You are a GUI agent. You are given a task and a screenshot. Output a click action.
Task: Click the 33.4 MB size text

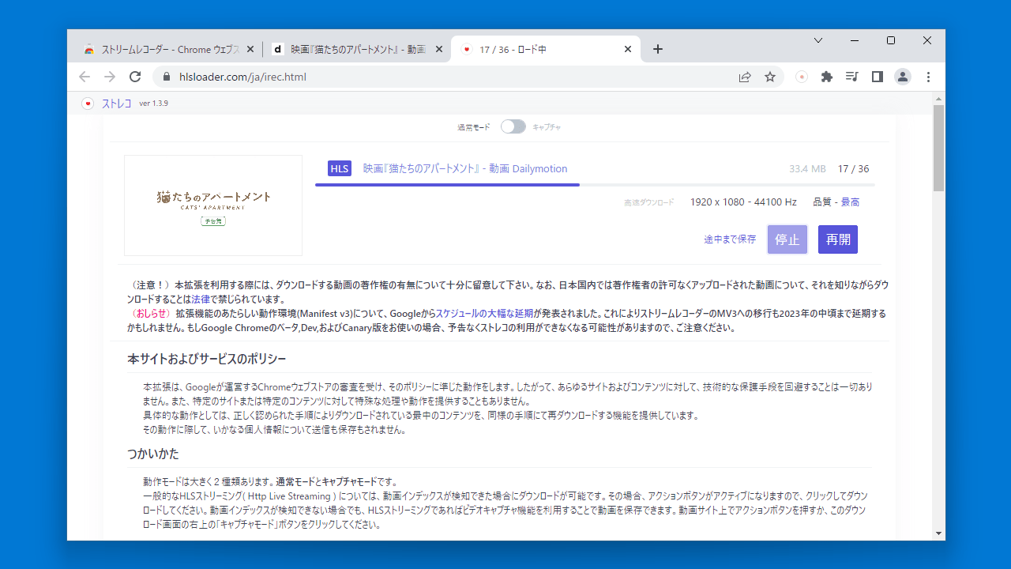tap(807, 169)
